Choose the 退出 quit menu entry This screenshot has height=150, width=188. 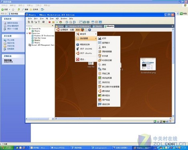[x=86, y=59]
